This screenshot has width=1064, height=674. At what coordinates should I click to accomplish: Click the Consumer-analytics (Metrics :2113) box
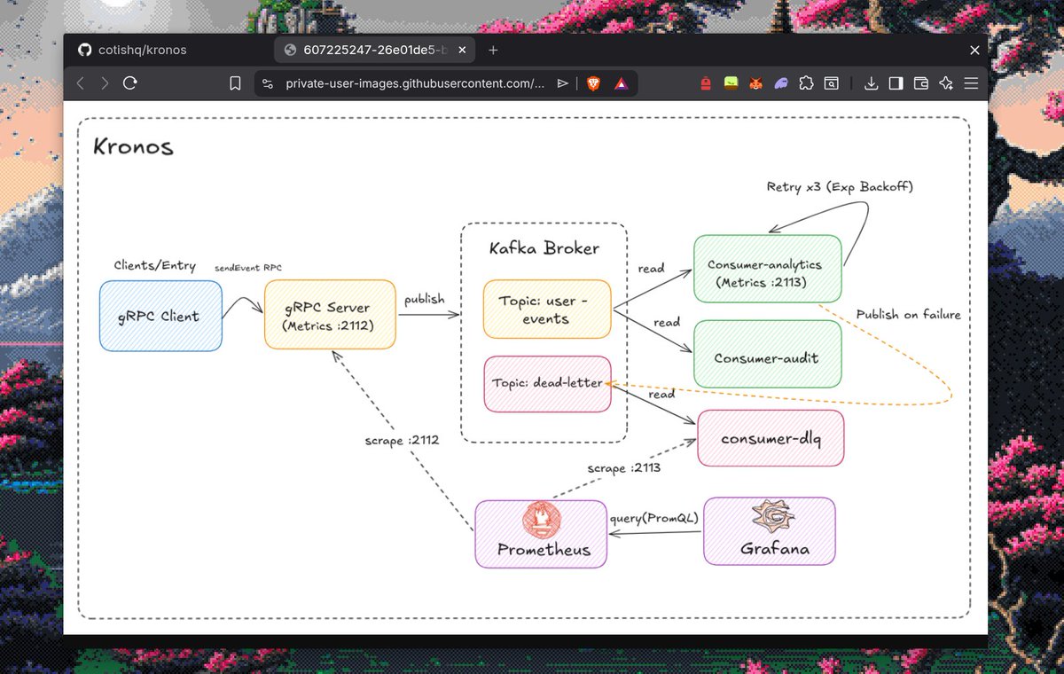tap(767, 269)
